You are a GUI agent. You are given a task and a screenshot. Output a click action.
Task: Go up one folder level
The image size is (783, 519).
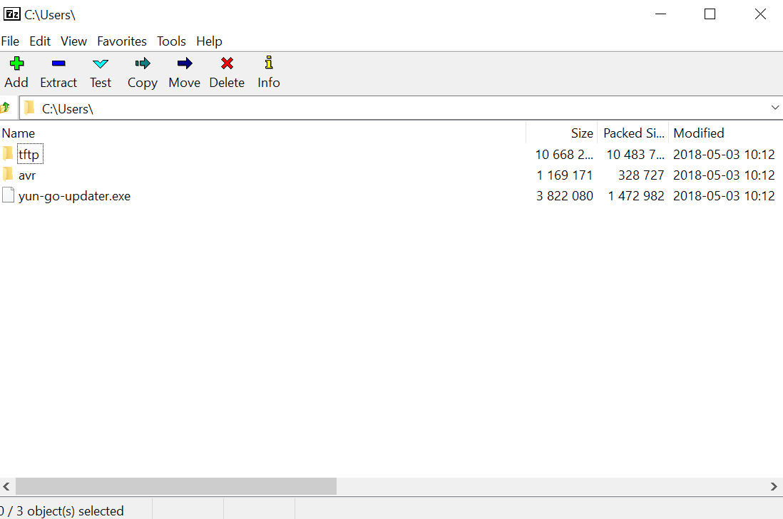tap(6, 108)
